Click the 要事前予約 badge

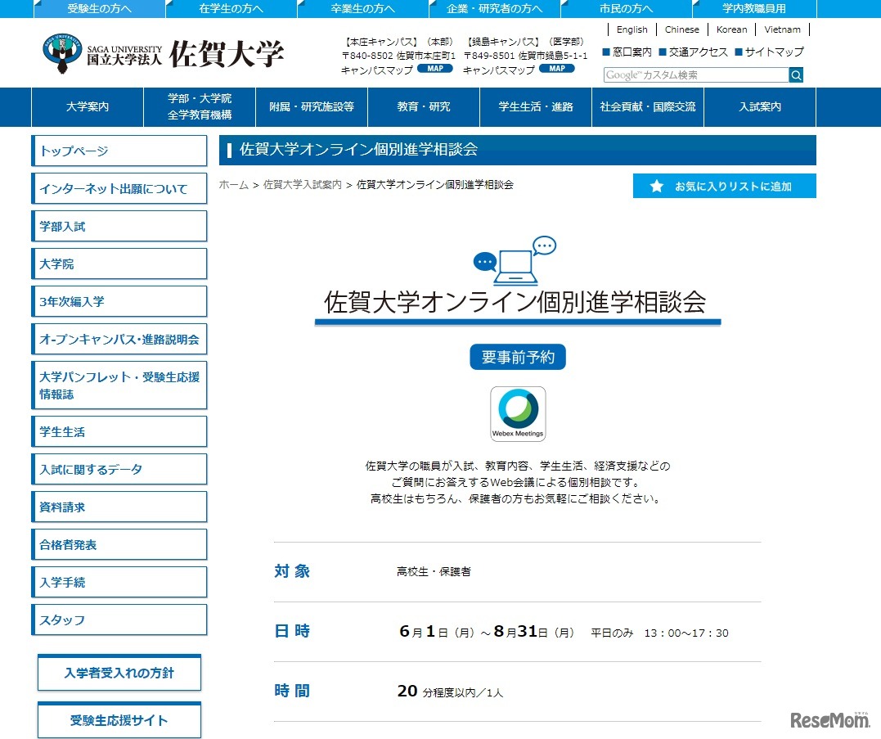click(x=517, y=357)
